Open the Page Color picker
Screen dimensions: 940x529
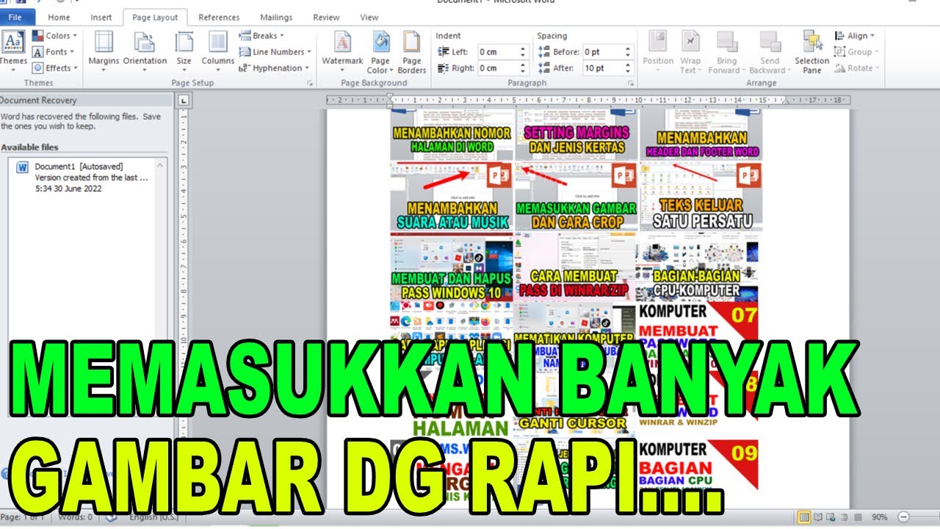click(x=380, y=51)
